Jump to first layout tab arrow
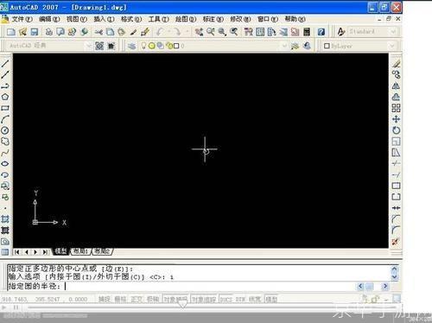Viewport: 432px width, 323px height. (x=17, y=252)
